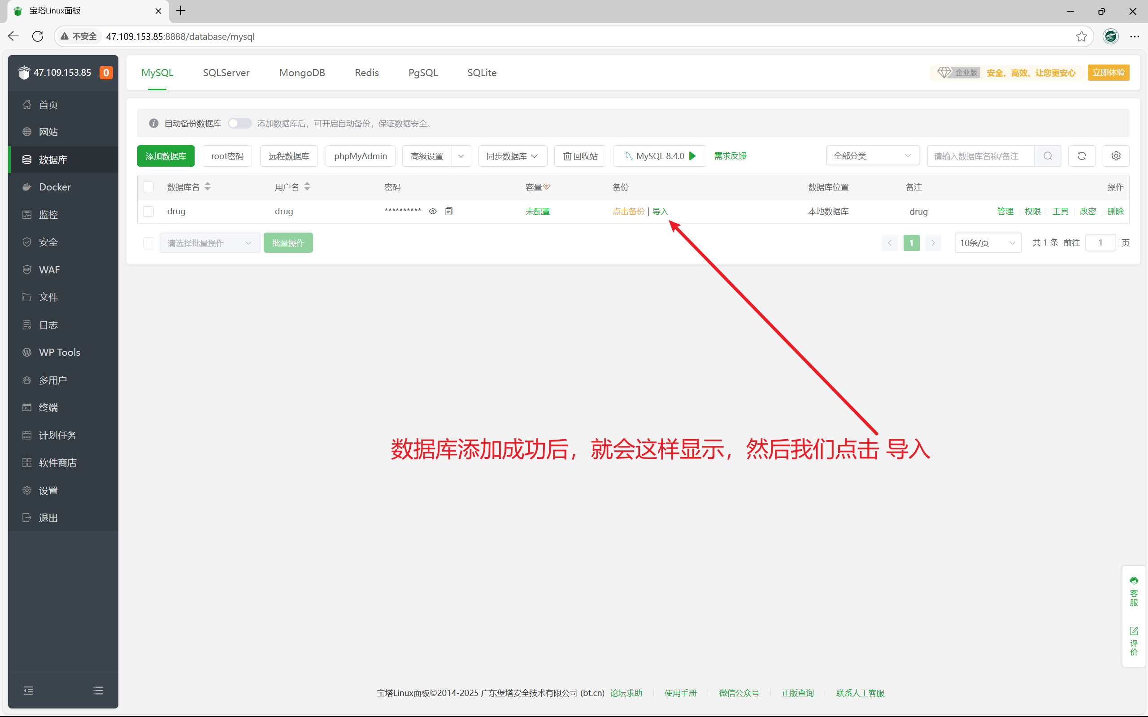
Task: Click the search magnifier icon
Action: tap(1048, 156)
